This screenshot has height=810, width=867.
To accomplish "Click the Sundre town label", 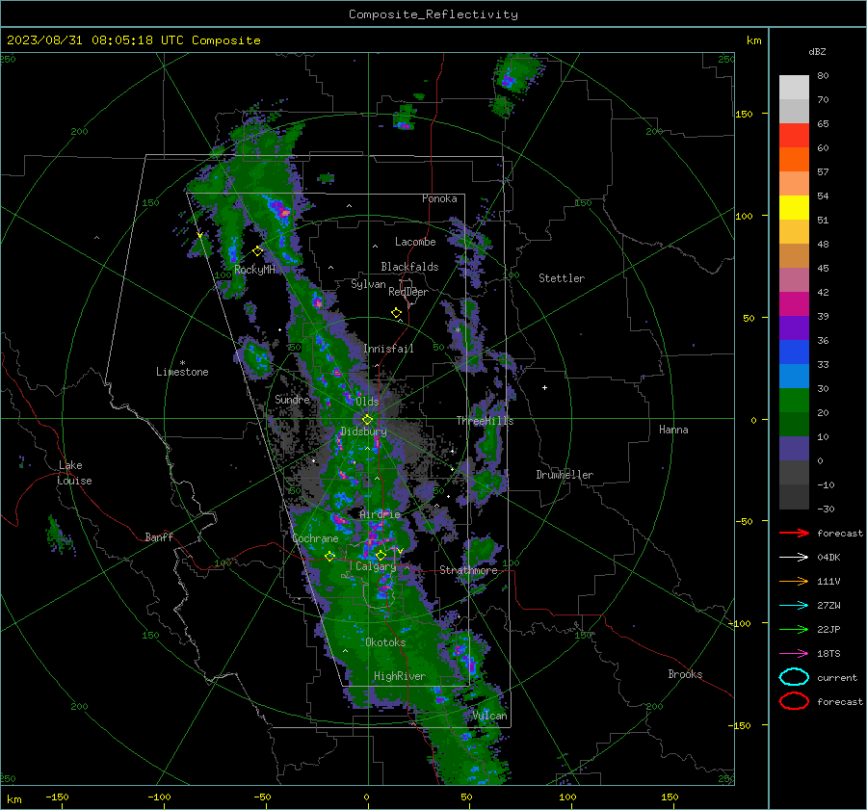I will click(x=292, y=399).
